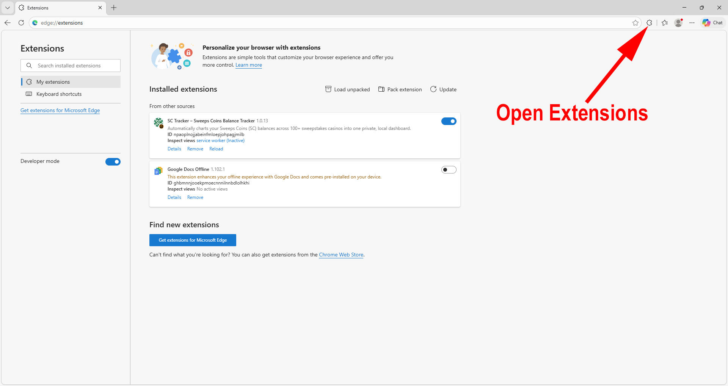Click the Extensions puzzle icon in toolbar
Image resolution: width=728 pixels, height=386 pixels.
point(649,23)
